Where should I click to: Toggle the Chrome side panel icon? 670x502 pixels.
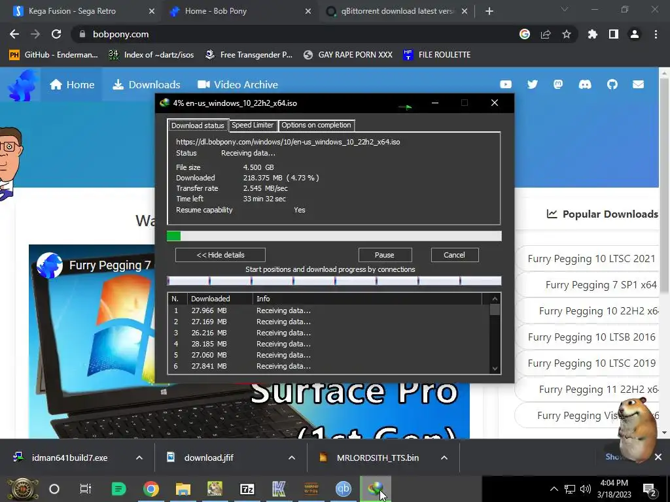[x=613, y=34]
